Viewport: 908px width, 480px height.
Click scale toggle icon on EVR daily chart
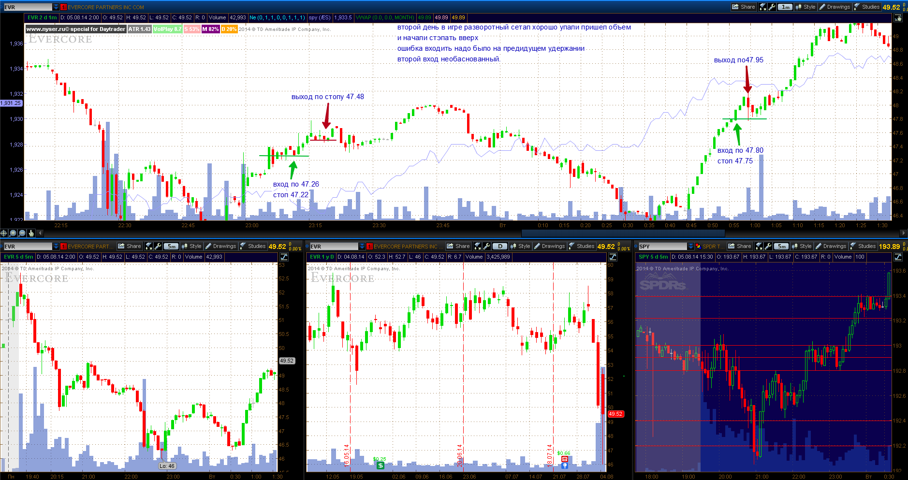pos(613,257)
